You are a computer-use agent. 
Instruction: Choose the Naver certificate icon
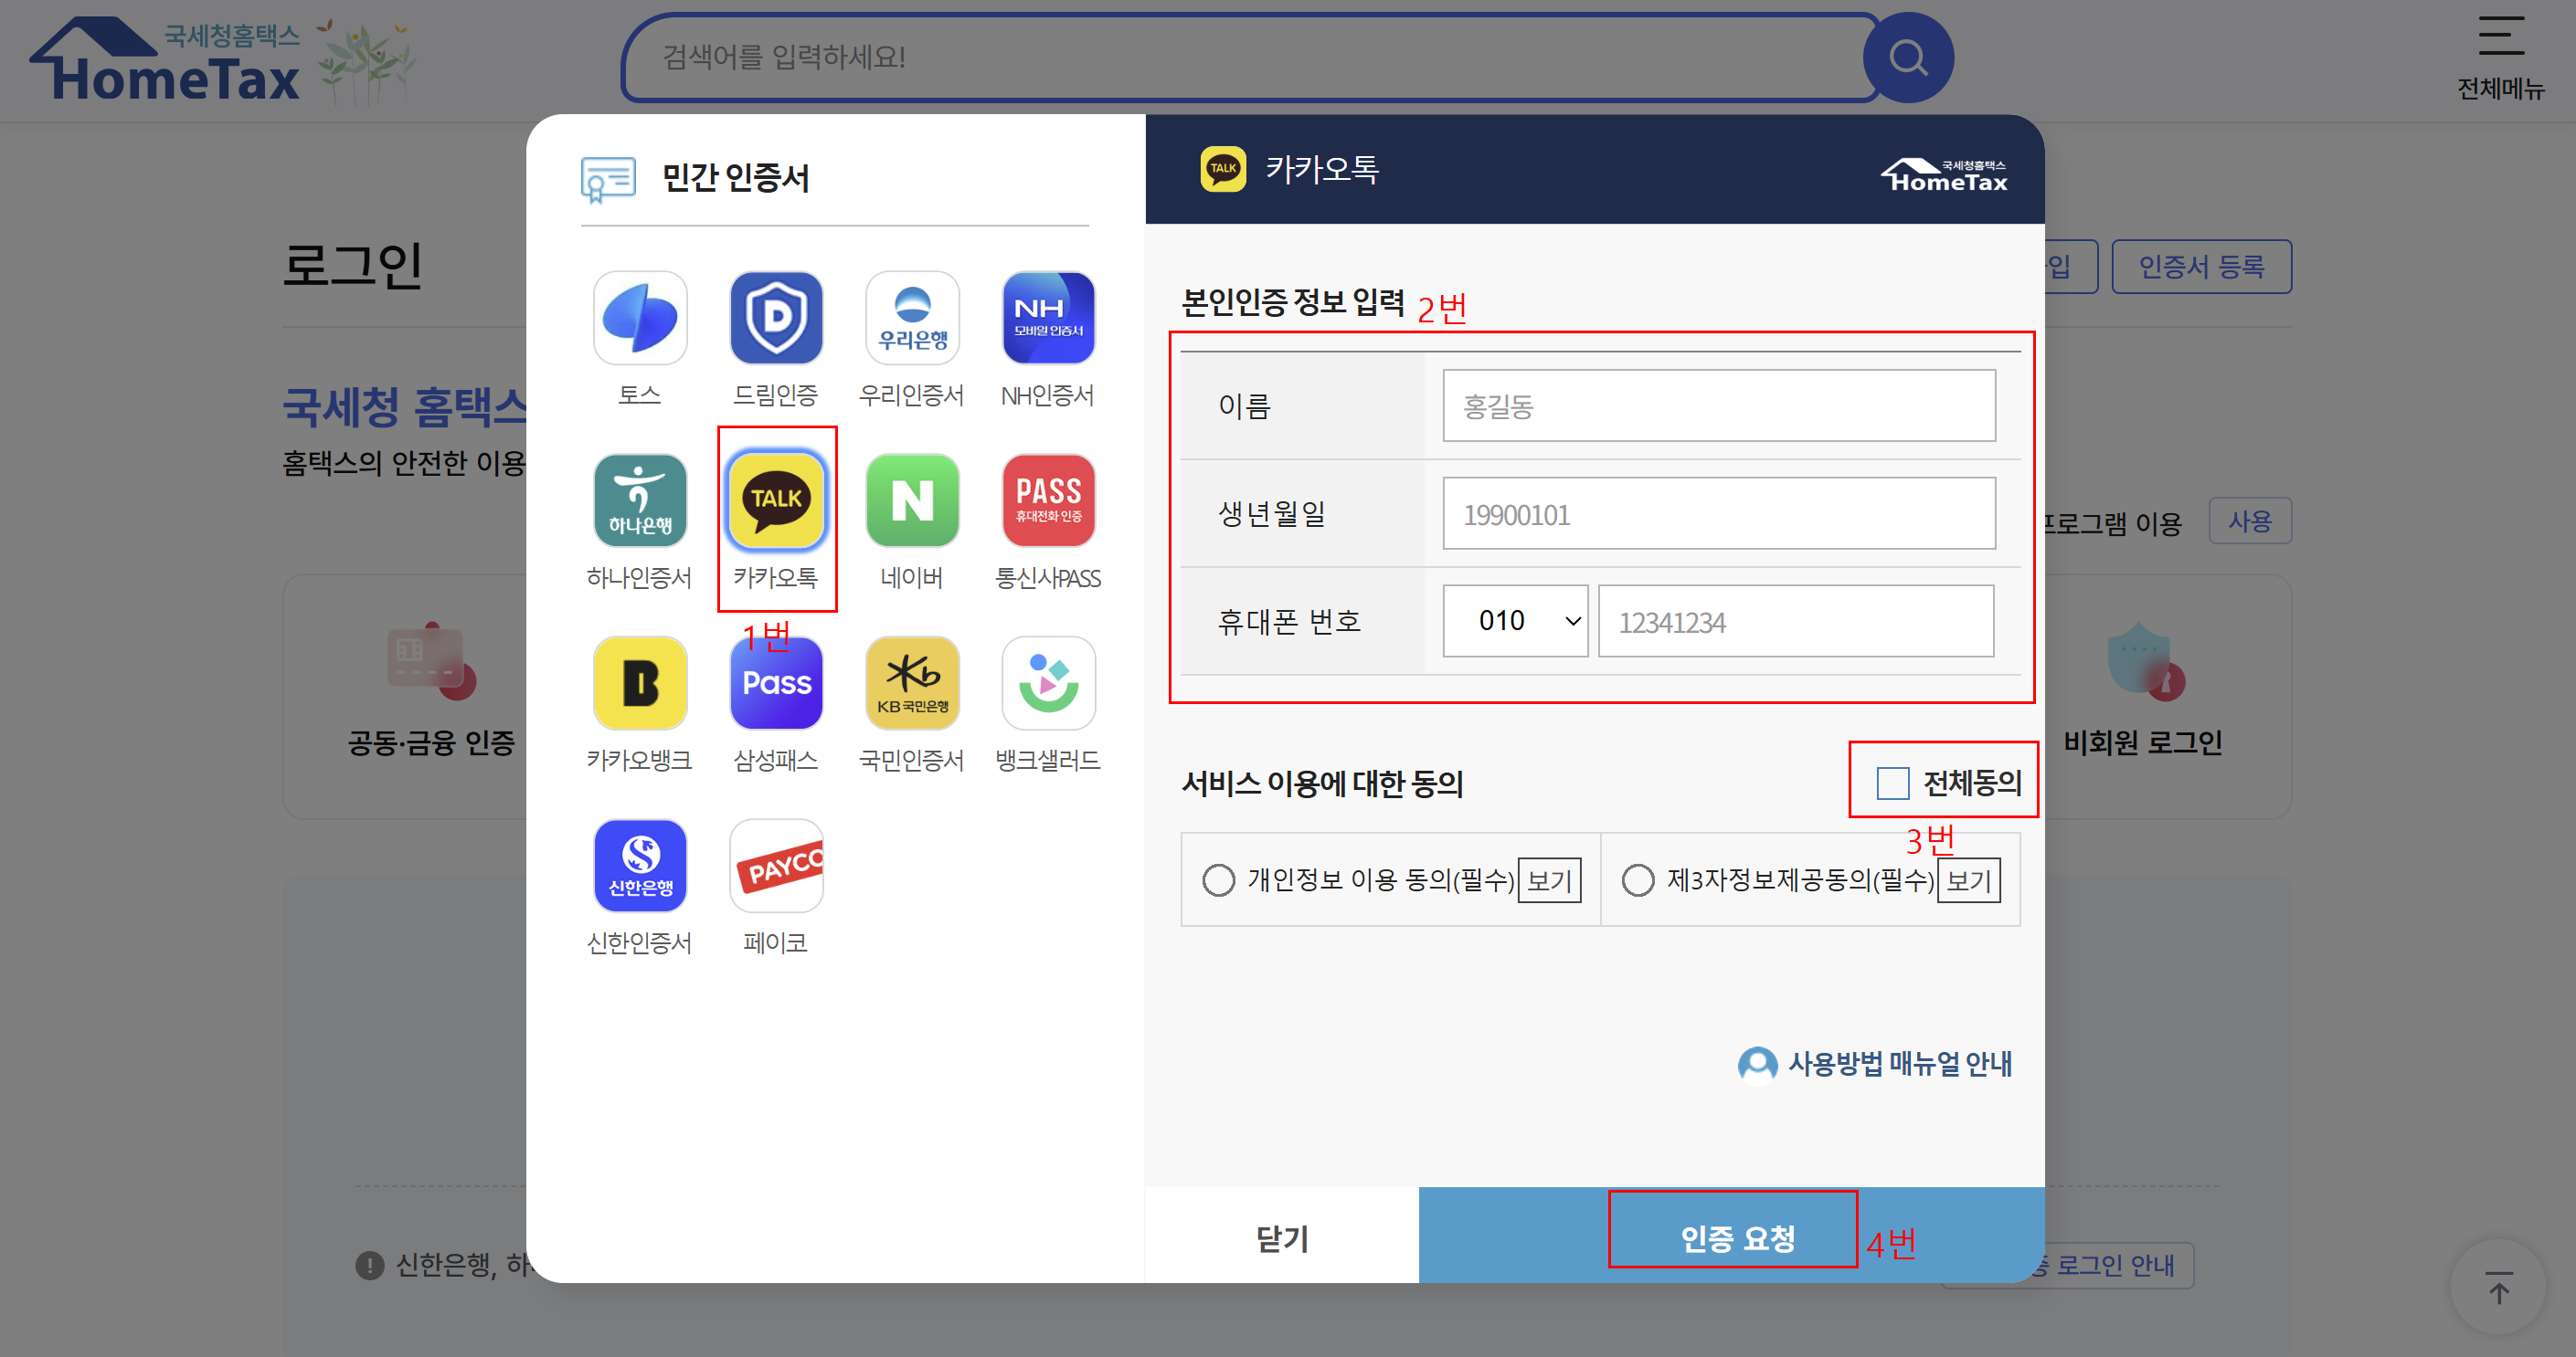(x=911, y=500)
